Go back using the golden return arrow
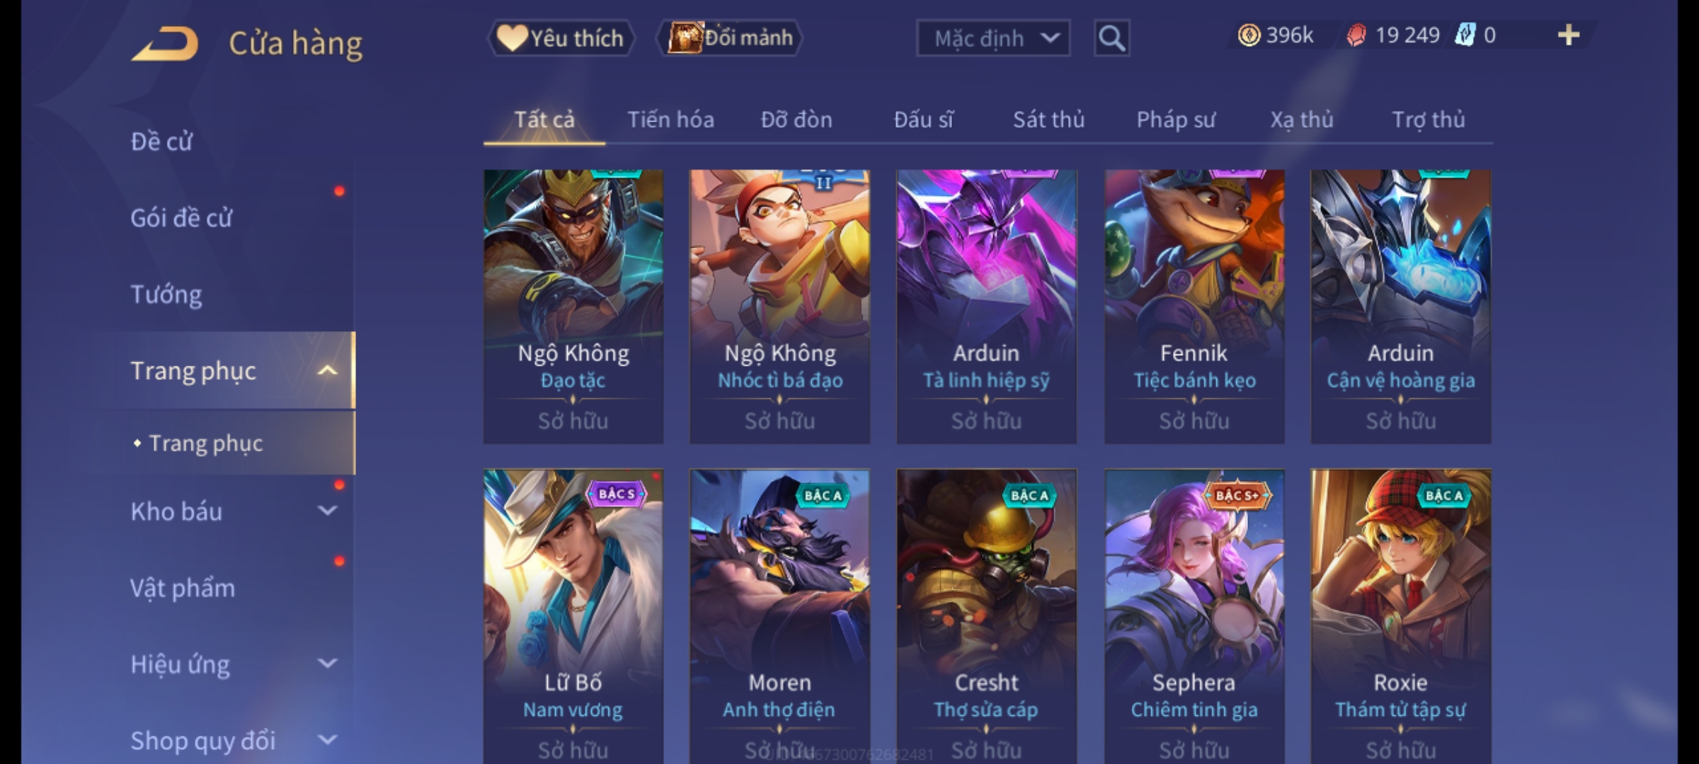Image resolution: width=1699 pixels, height=764 pixels. tap(164, 44)
